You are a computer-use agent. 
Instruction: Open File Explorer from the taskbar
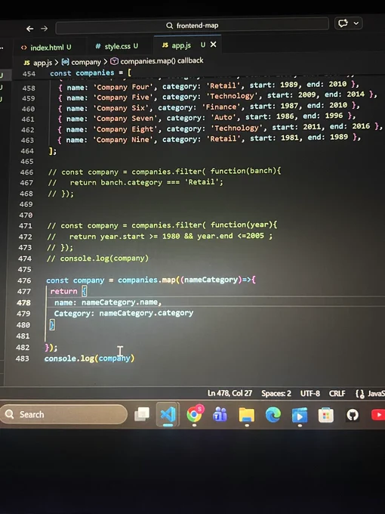[247, 415]
